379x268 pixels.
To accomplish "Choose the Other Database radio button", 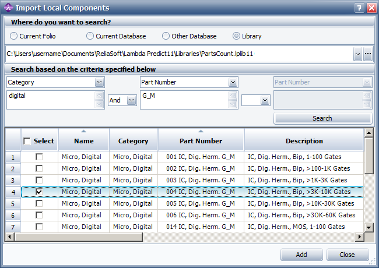I will (166, 36).
